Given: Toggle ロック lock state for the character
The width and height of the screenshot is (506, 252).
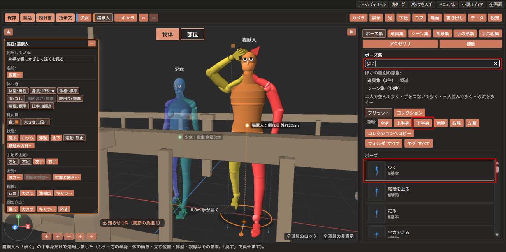Looking at the screenshot, I should pos(28,138).
